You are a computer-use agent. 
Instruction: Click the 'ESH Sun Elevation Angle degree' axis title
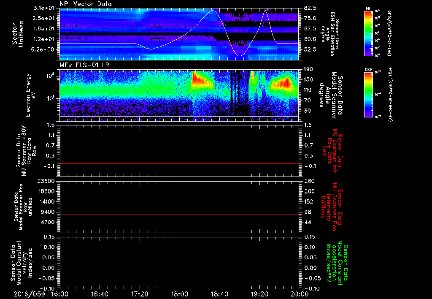tap(329, 34)
